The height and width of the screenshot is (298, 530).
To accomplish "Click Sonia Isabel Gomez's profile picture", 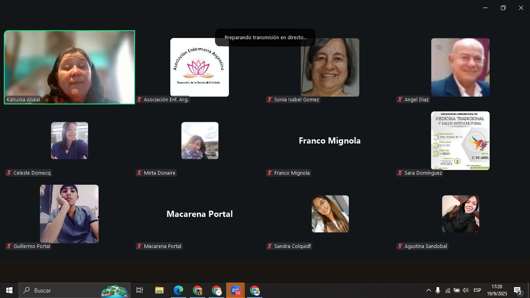I will coord(330,67).
